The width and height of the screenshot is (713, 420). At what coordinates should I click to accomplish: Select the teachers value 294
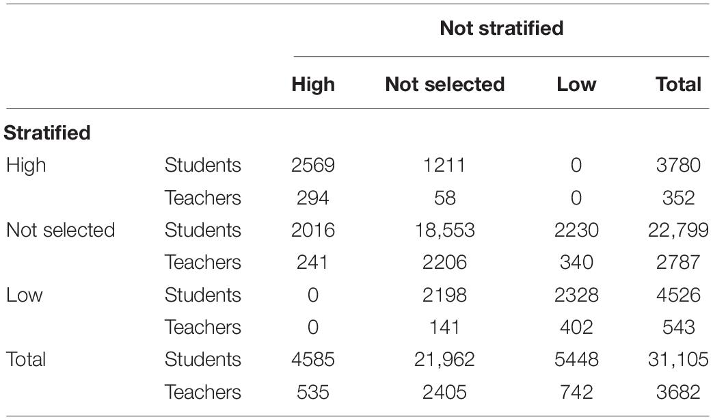[313, 198]
